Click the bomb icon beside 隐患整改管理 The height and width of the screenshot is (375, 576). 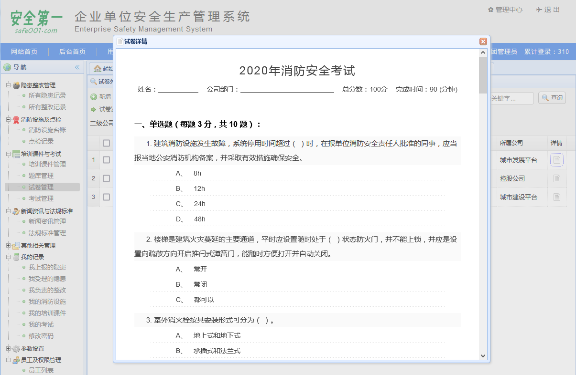pyautogui.click(x=16, y=85)
